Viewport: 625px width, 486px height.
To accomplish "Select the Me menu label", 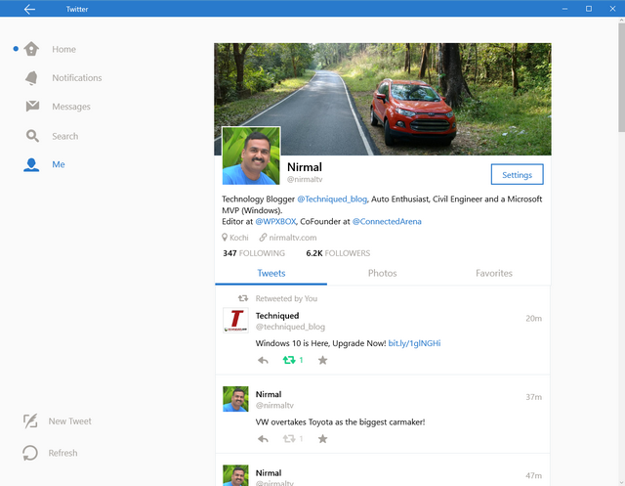I will (x=59, y=164).
